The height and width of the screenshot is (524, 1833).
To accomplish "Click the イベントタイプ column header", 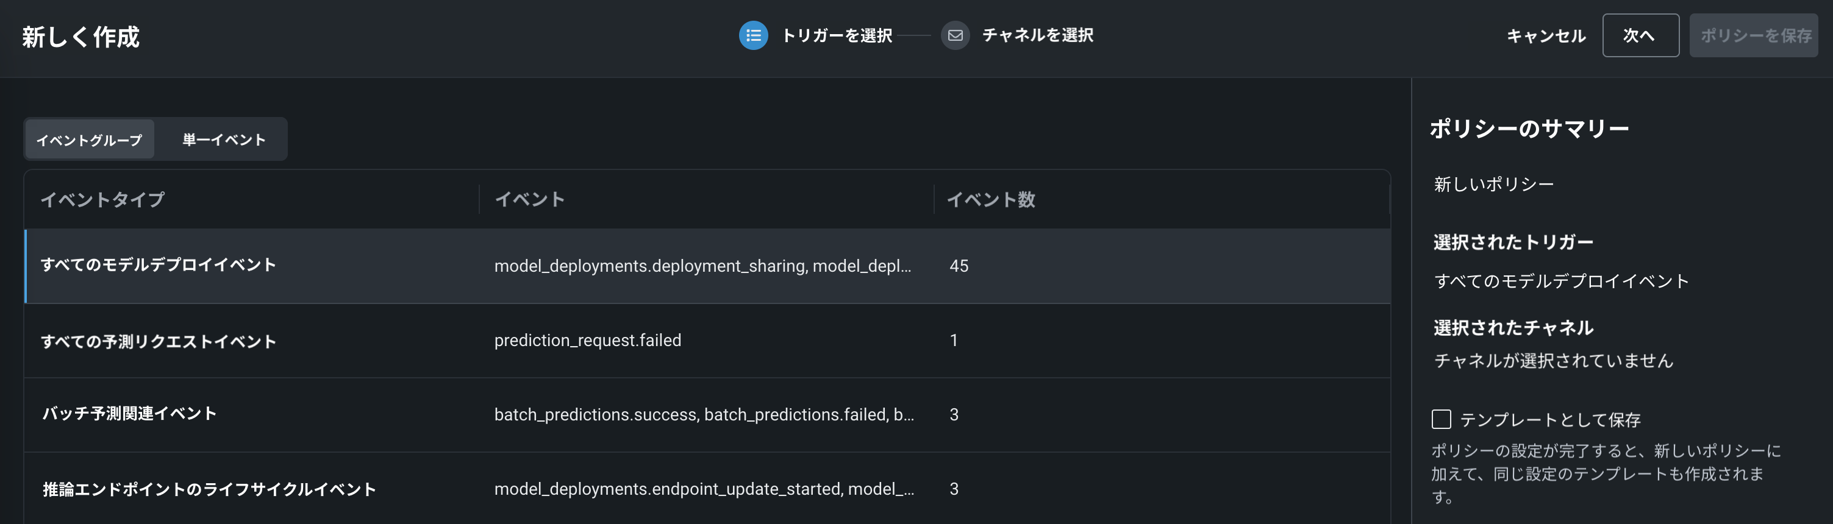I will (102, 200).
